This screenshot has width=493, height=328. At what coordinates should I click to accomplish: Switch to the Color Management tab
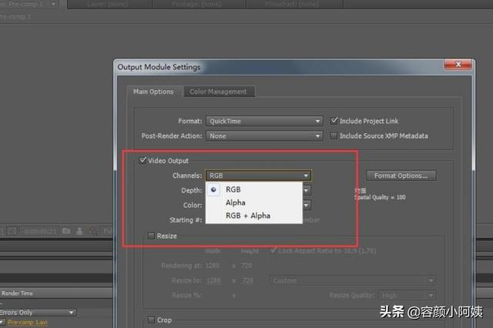tap(218, 92)
